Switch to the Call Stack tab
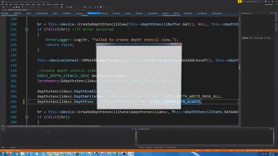The width and height of the screenshot is (278, 156). click(x=141, y=147)
